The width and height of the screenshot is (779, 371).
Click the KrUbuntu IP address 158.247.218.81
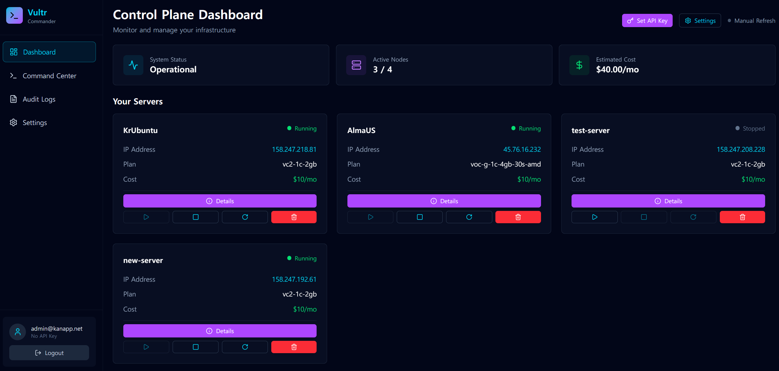294,149
